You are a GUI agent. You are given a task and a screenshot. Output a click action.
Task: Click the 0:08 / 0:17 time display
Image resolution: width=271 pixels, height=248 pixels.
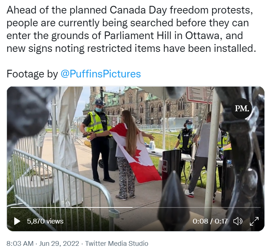pyautogui.click(x=210, y=221)
